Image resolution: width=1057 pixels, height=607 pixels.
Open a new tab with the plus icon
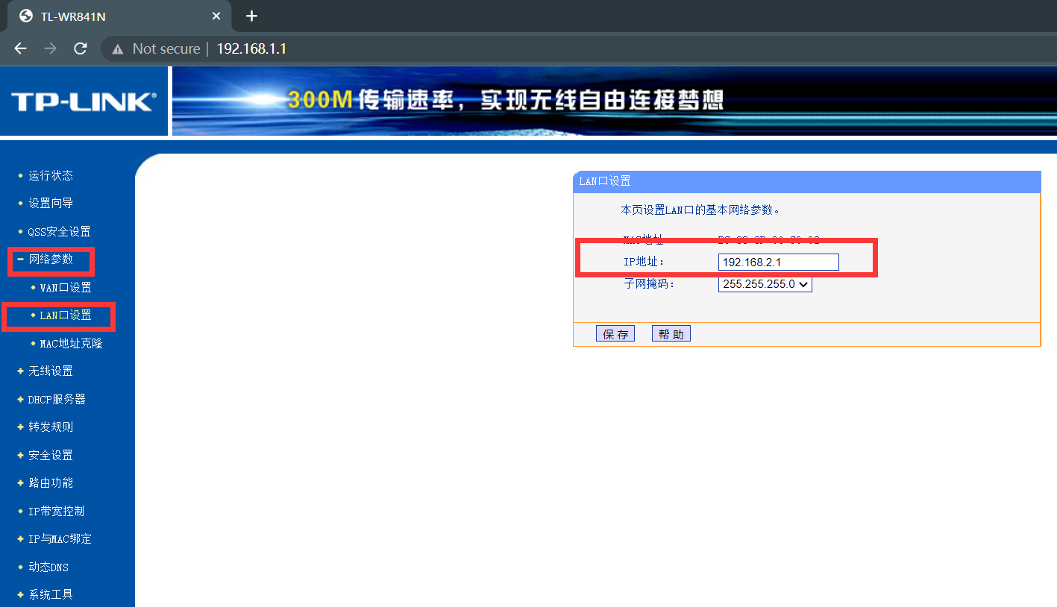[251, 16]
